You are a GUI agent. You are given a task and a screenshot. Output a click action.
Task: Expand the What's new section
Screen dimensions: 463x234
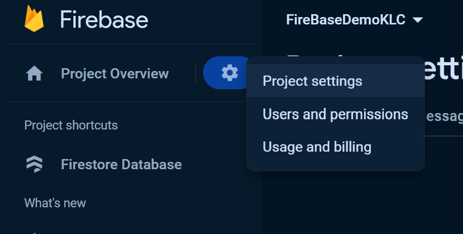pos(55,203)
